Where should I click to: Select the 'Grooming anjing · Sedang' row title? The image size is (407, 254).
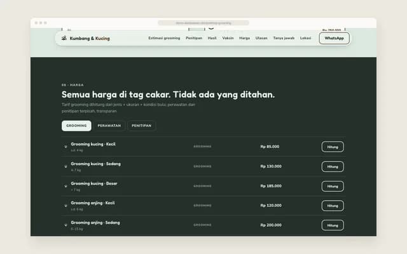(x=95, y=223)
